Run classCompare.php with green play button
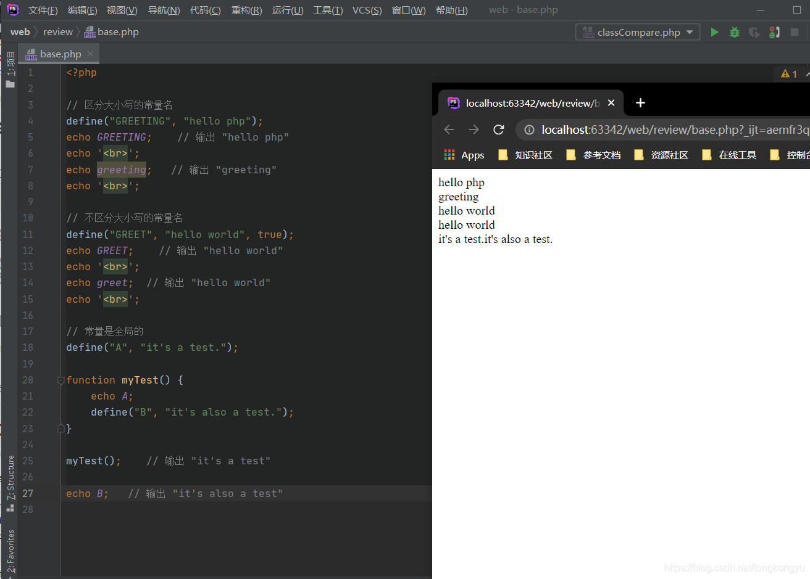Screen dimensions: 810x579 [714, 32]
